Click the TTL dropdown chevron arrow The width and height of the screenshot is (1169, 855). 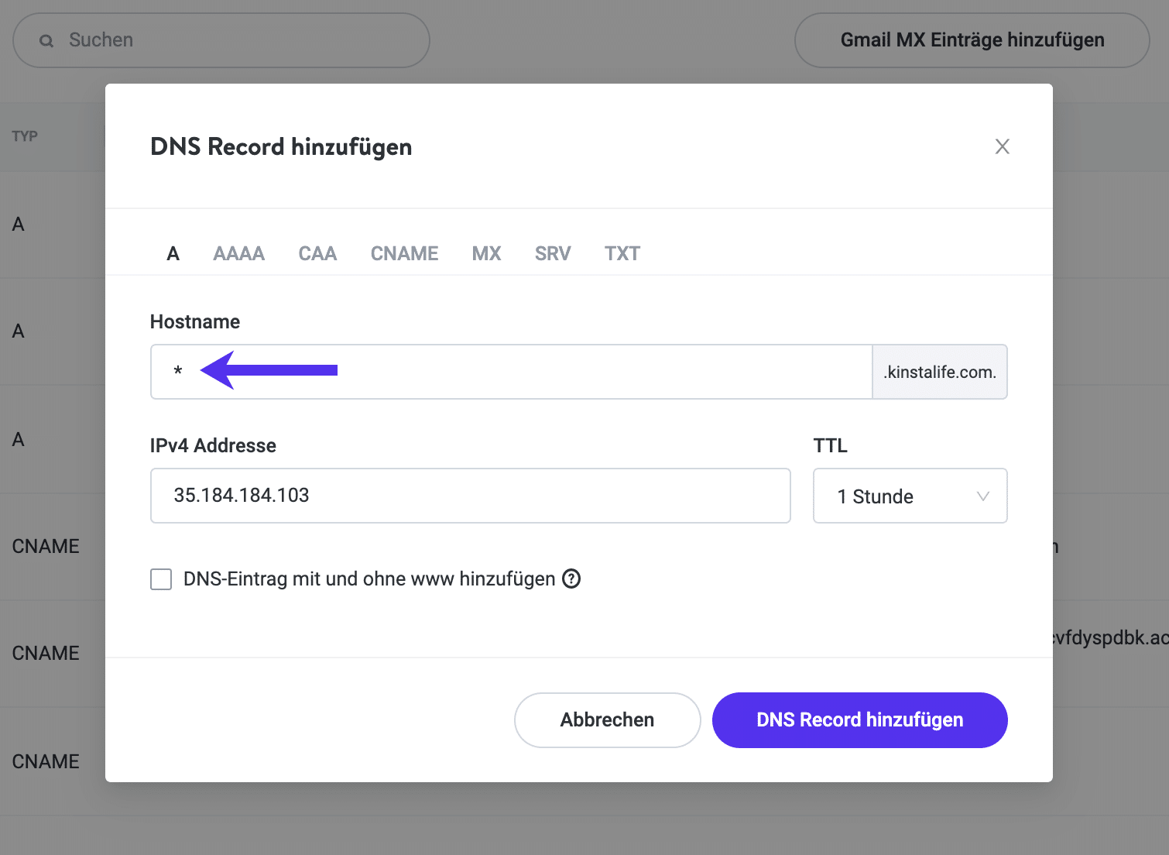[982, 496]
